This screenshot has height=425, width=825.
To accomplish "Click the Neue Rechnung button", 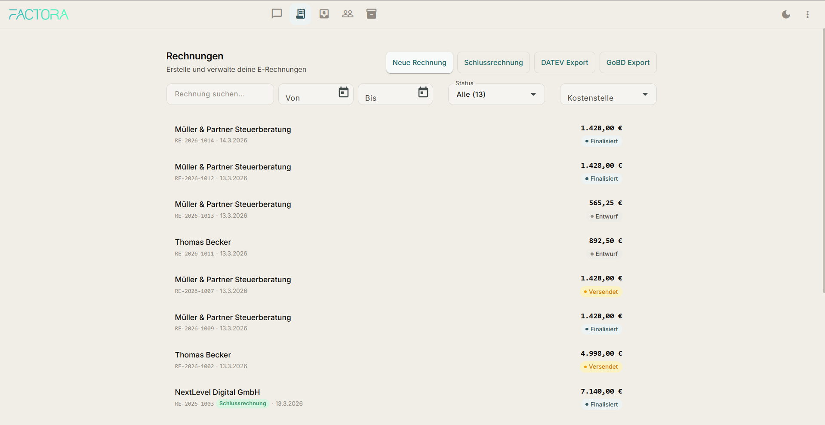I will (419, 62).
